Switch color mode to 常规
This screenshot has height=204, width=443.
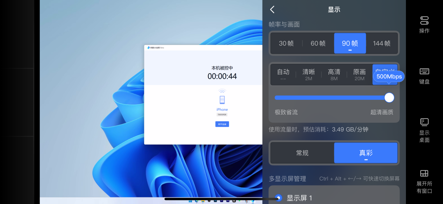pos(302,153)
